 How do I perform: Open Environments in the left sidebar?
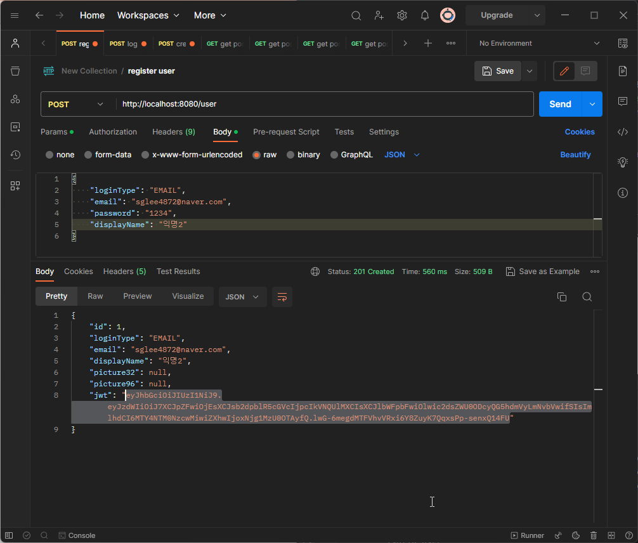click(x=15, y=99)
